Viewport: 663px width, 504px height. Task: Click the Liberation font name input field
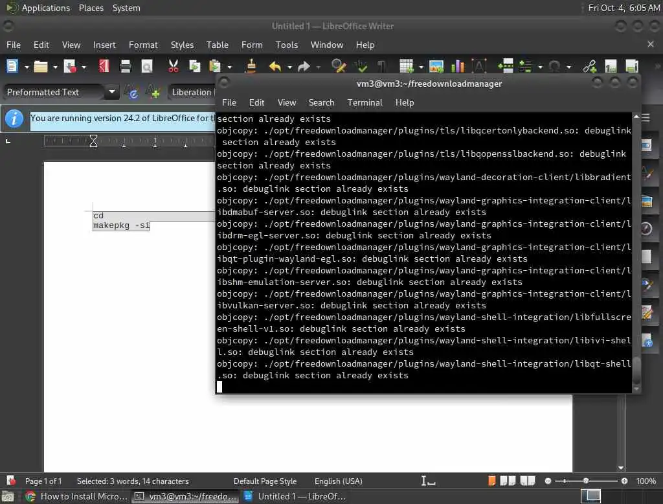tap(192, 92)
